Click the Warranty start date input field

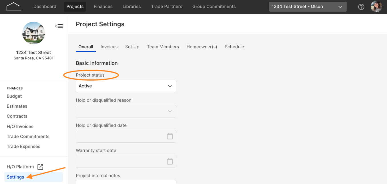tap(126, 161)
